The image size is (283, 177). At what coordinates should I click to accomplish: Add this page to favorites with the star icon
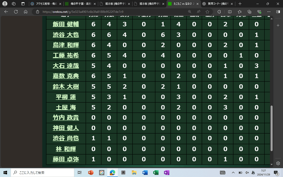coord(207,11)
